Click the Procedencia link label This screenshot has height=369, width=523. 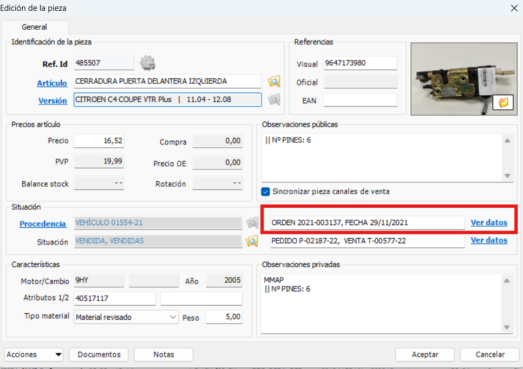(43, 223)
